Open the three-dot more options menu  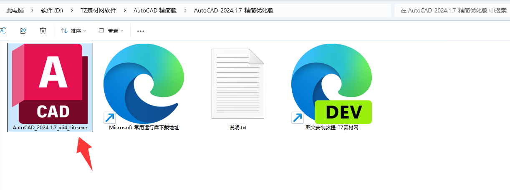tap(141, 31)
